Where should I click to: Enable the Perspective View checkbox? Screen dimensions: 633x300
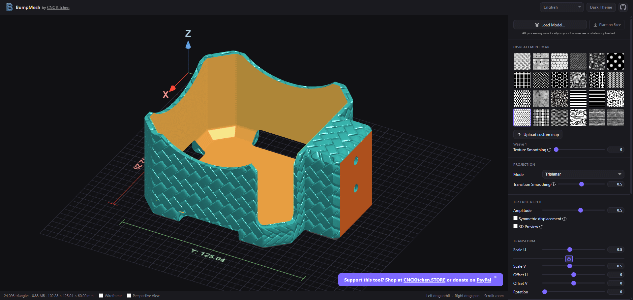click(129, 296)
